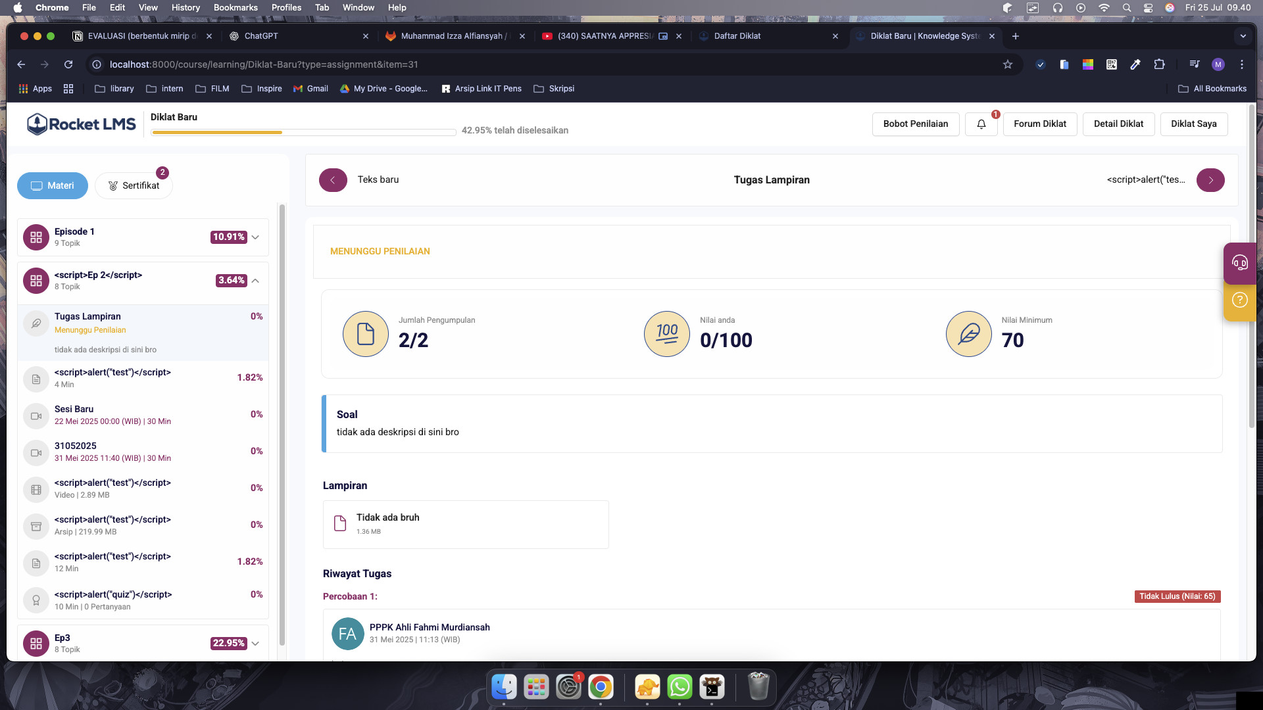This screenshot has height=710, width=1263.
Task: Open the Bookmarks menu in menu bar
Action: tap(235, 7)
